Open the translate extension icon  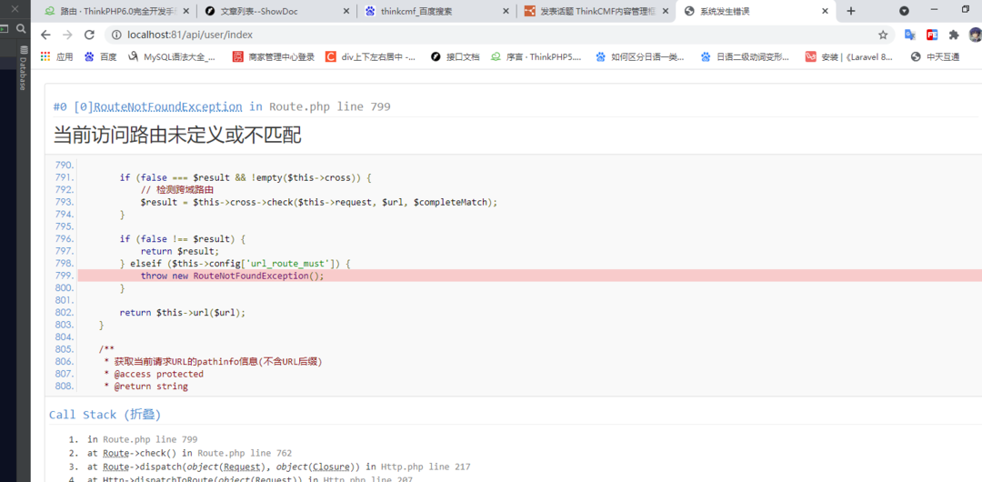(x=910, y=35)
